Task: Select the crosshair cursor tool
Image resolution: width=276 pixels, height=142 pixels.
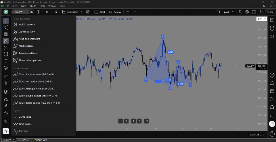Action: point(6,21)
